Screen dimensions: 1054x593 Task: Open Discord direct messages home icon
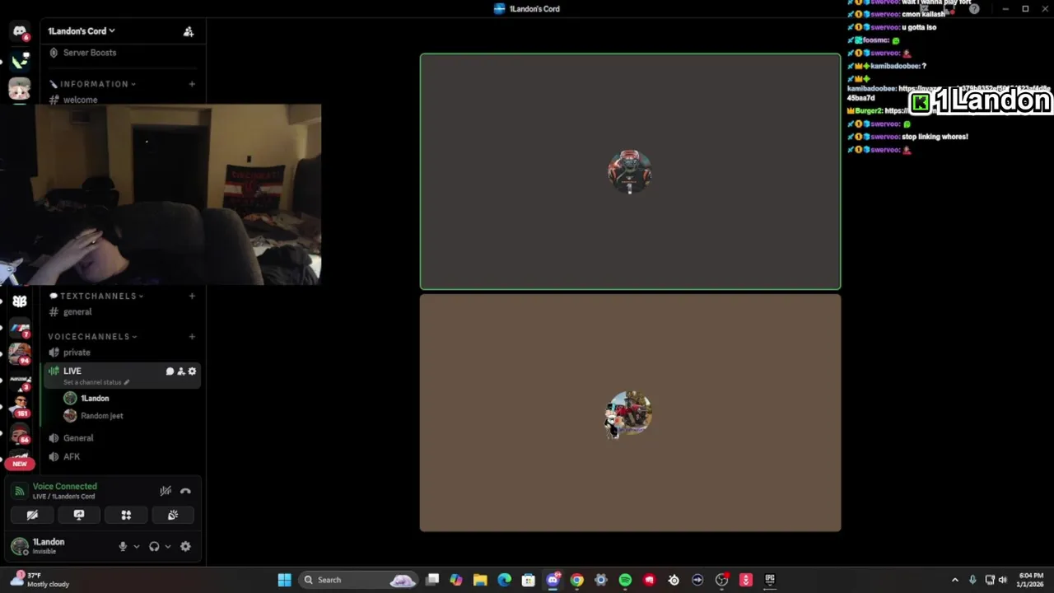[20, 31]
